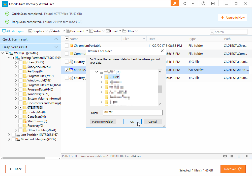Screen dimensions: 252x176
Task: Click the Existing Partition(NTFS) icon
Action: coord(18,58)
